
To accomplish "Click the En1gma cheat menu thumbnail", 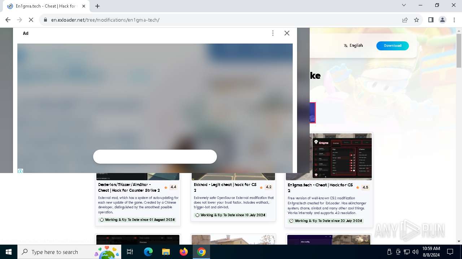I will click(x=329, y=156).
